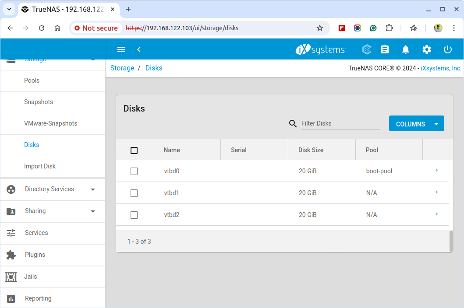Click the Disks breadcrumb link
Viewport: 464px width, 308px height.
click(154, 68)
